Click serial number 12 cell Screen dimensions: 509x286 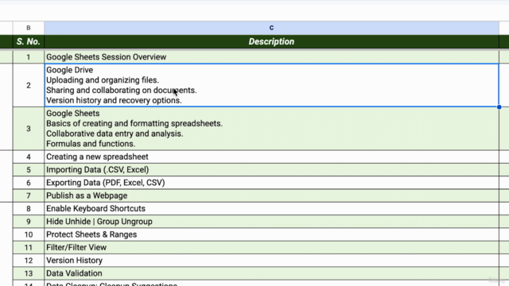pos(29,261)
